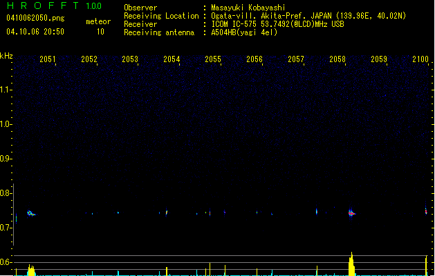Screen dimensions: 435x276
Task: Click the yellow intensity burst before 2051
Action: [31, 270]
